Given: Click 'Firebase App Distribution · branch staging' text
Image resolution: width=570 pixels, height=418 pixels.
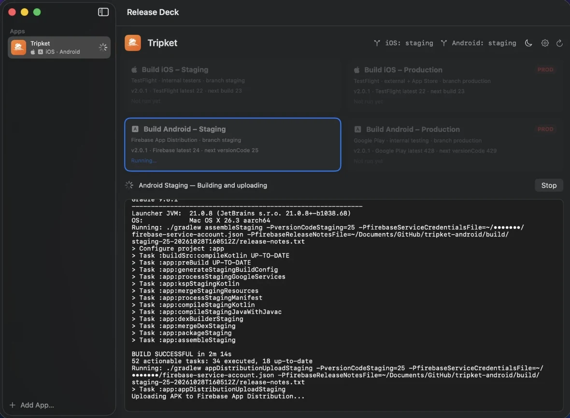Looking at the screenshot, I should (186, 140).
